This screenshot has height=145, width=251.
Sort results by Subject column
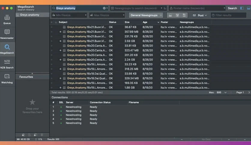[x=63, y=22]
